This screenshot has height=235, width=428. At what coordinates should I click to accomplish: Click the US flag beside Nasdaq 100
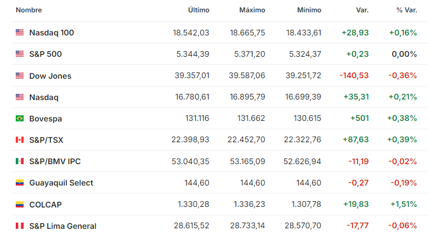pyautogui.click(x=20, y=33)
